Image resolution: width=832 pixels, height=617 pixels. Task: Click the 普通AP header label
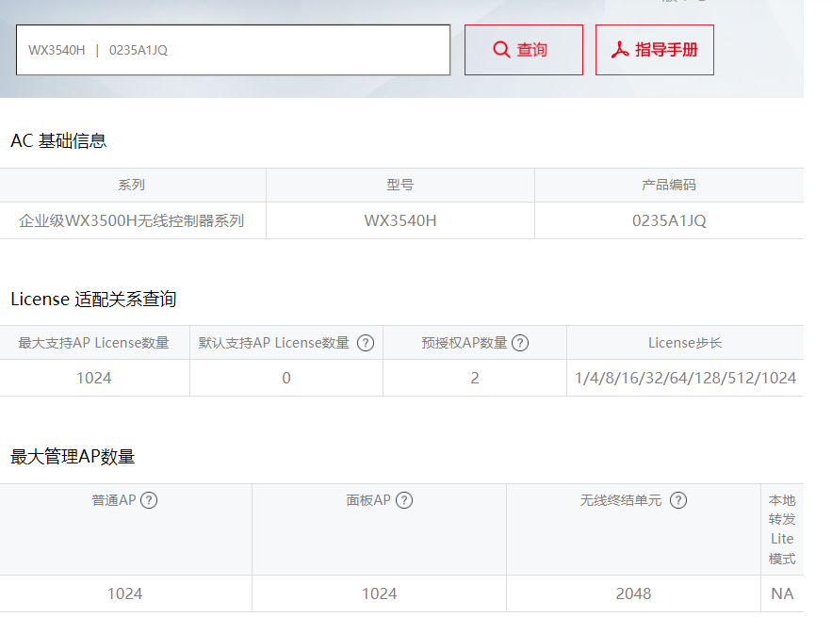coord(114,500)
